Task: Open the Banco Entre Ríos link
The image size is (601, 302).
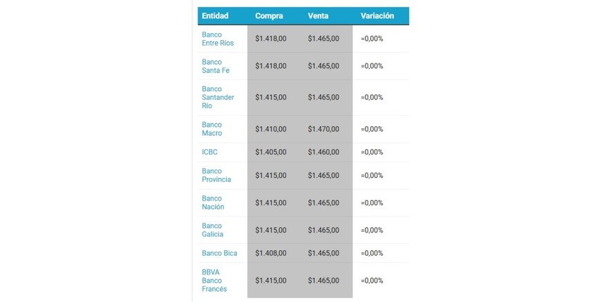Action: tap(218, 39)
